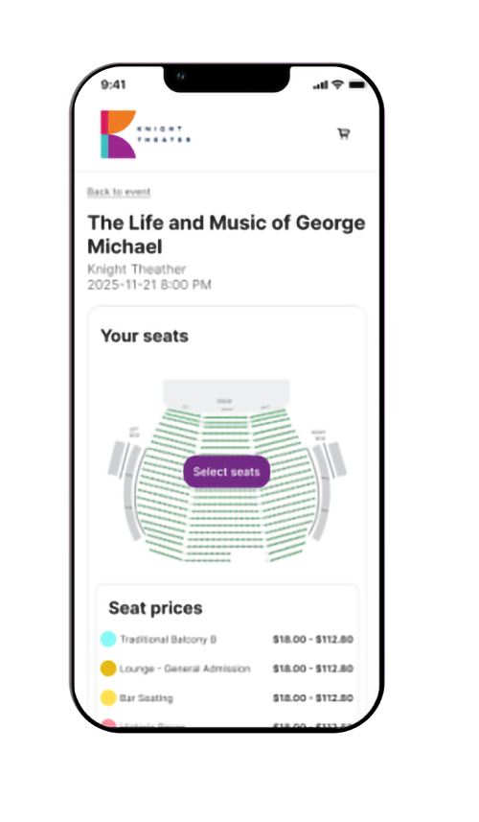Viewport: 479px width, 822px height.
Task: Select the gold Lounge General Admission swatch
Action: pyautogui.click(x=108, y=669)
